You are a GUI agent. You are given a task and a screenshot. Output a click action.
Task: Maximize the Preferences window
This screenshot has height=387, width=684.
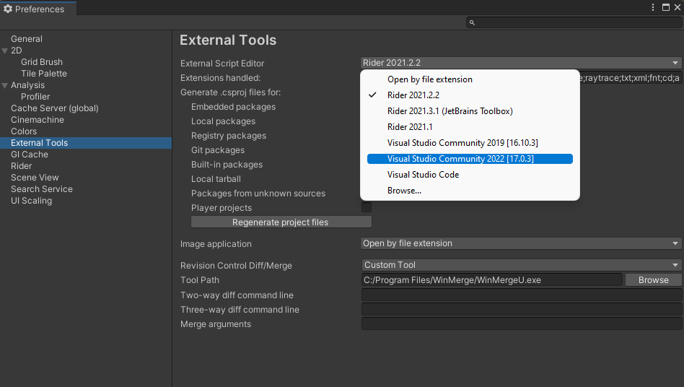(x=666, y=8)
